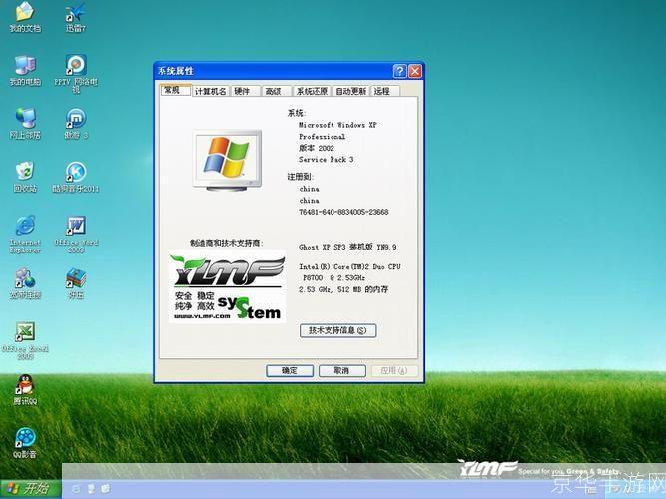
Task: Click the Windows XP logo monitor image
Action: [228, 161]
